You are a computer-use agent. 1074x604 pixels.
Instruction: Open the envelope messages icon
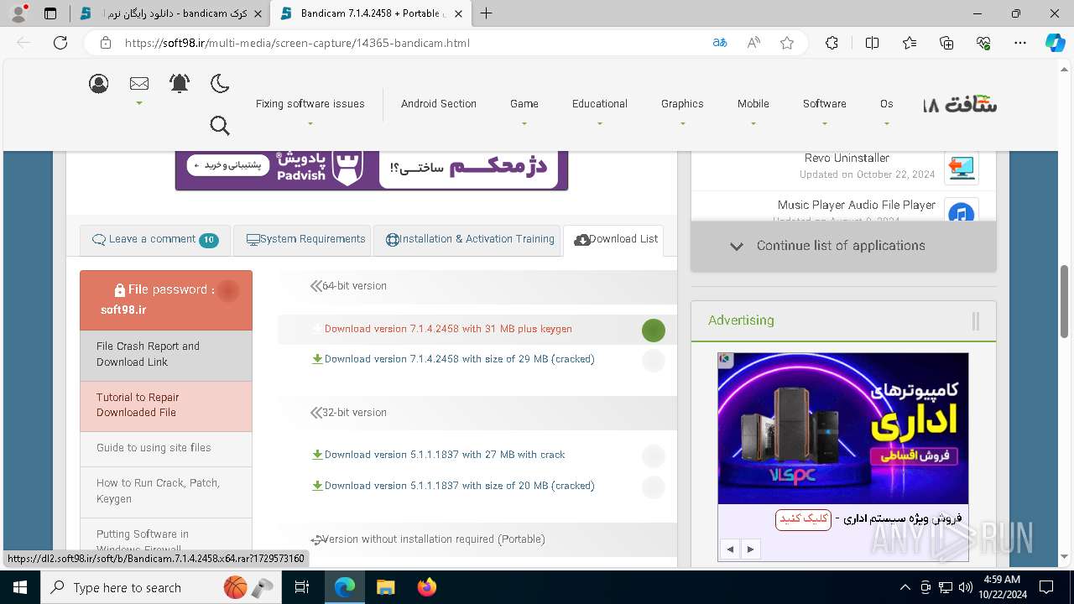pyautogui.click(x=139, y=83)
